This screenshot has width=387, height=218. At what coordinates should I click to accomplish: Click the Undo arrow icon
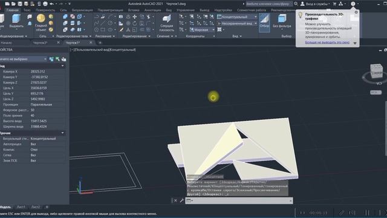click(x=51, y=4)
